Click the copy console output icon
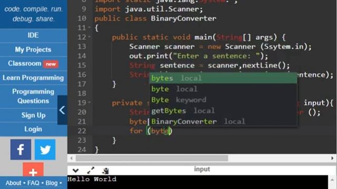This screenshot has width=337, height=189. pyautogui.click(x=105, y=171)
